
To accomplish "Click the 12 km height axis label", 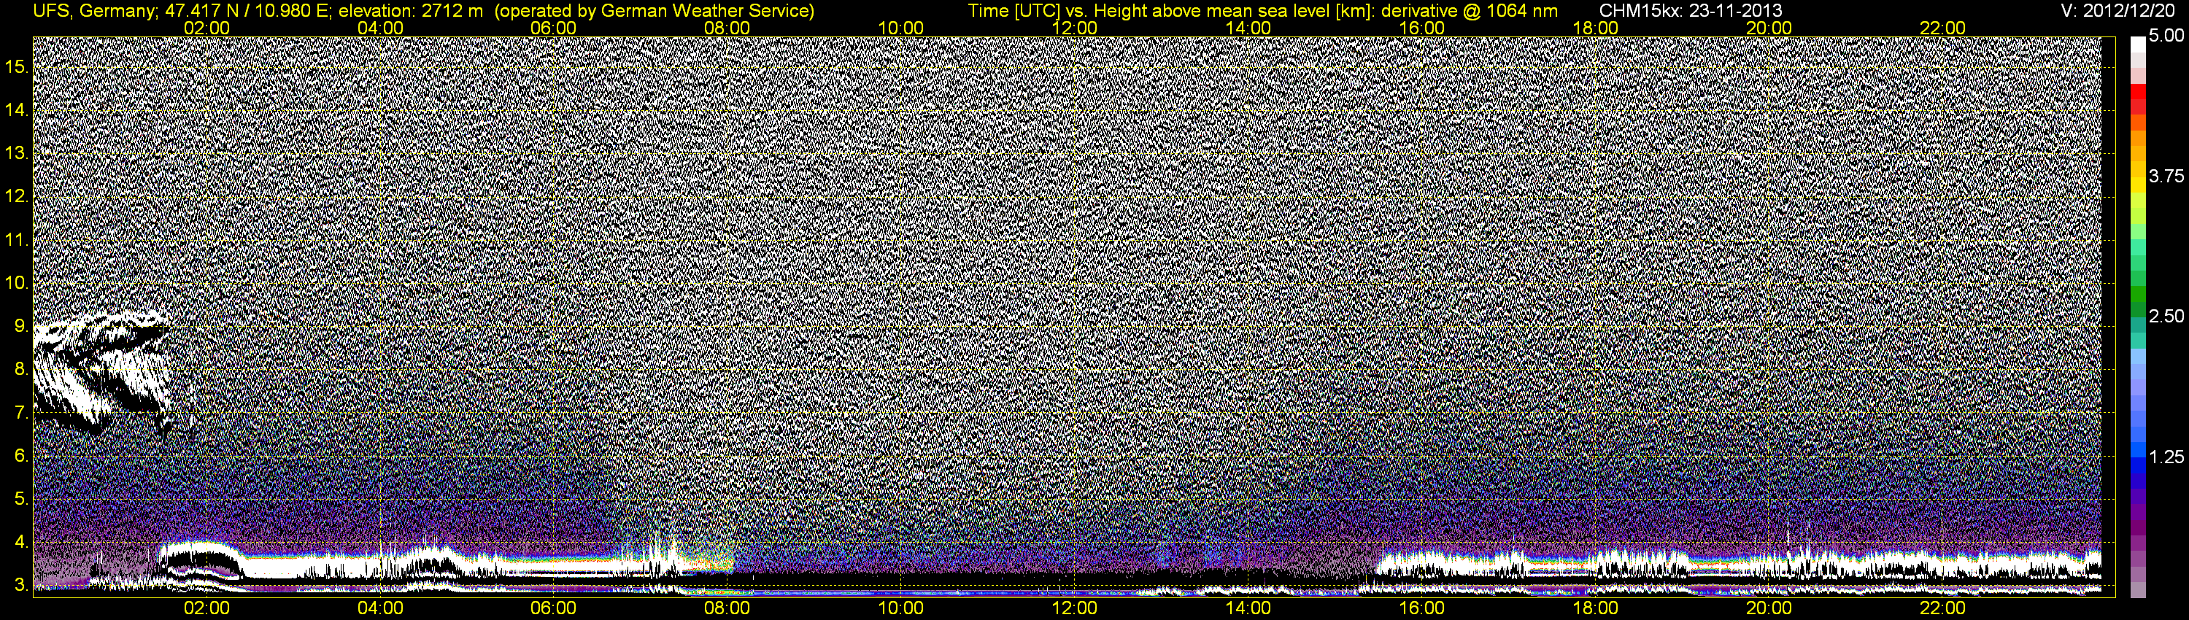I will pyautogui.click(x=15, y=196).
